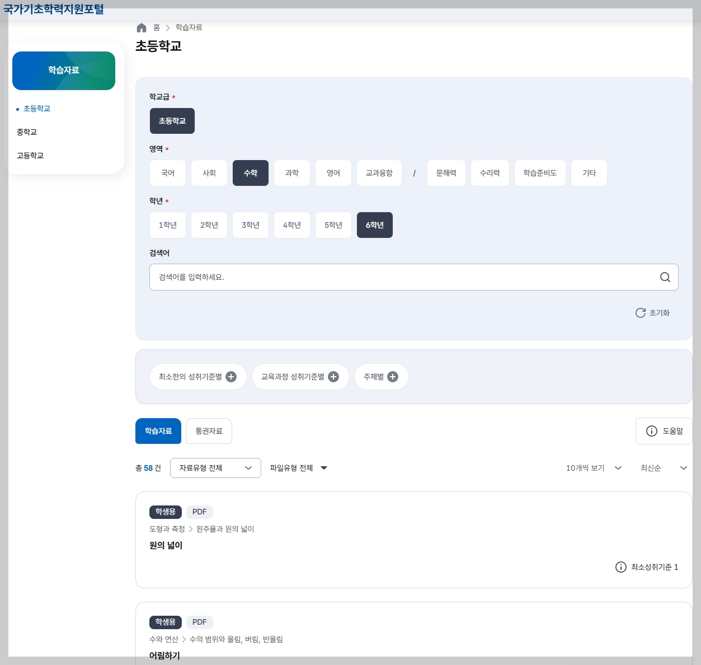Select the 사회 subject filter
The width and height of the screenshot is (701, 665).
coord(209,173)
